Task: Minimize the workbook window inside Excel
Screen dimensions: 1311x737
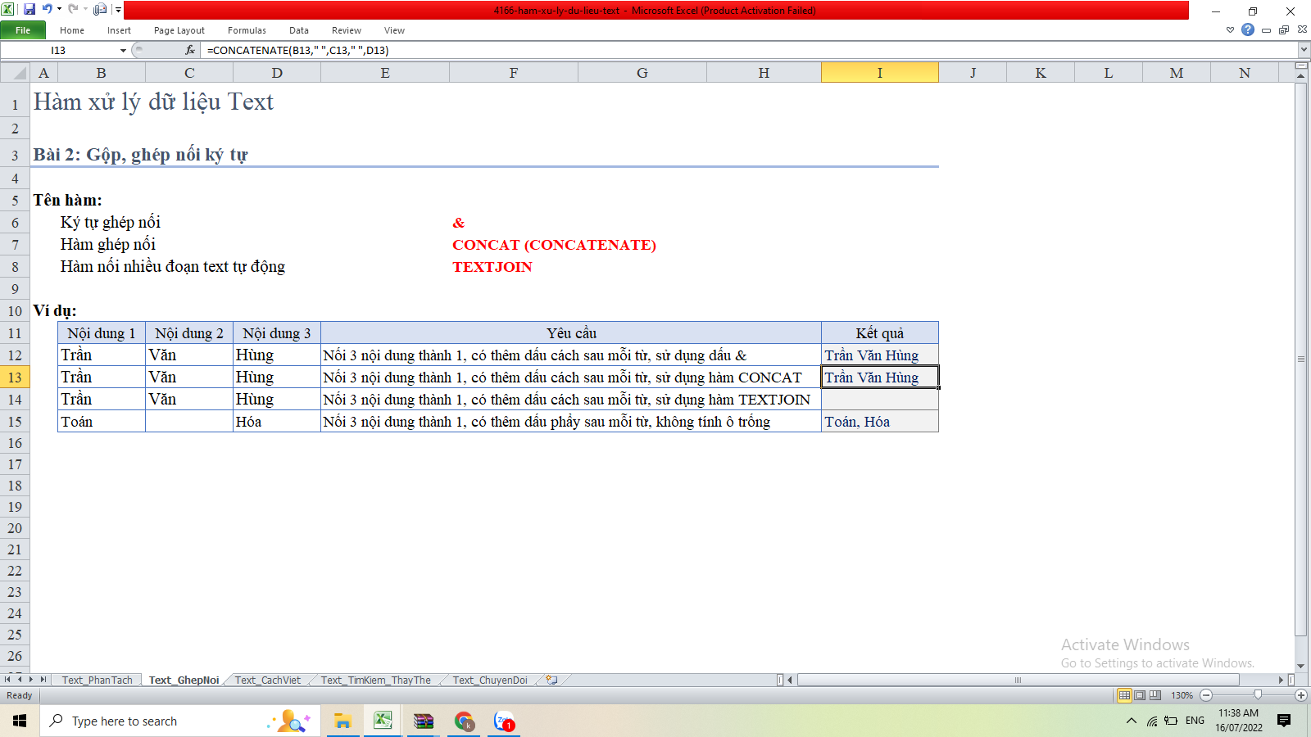Action: tap(1266, 29)
